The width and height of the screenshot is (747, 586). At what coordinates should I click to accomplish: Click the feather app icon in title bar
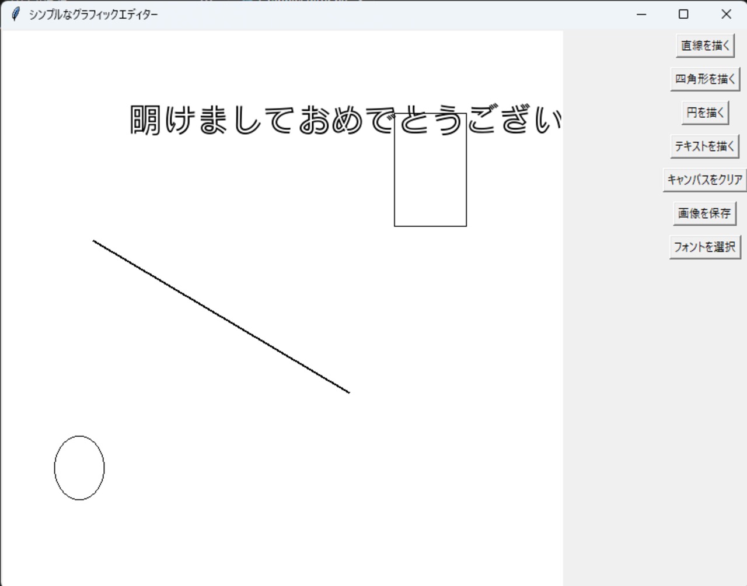point(16,15)
